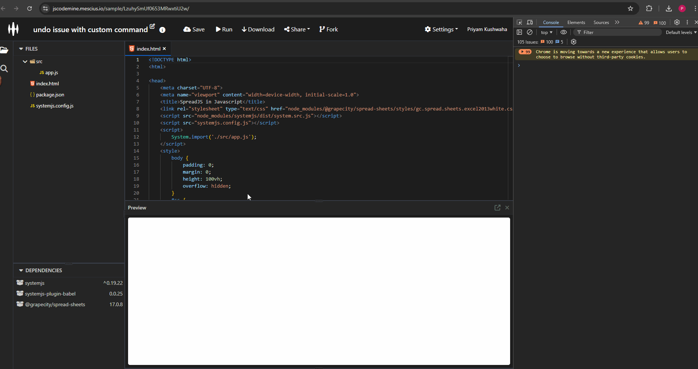Create a live expression with the eye icon
Image resolution: width=698 pixels, height=369 pixels.
(x=564, y=32)
